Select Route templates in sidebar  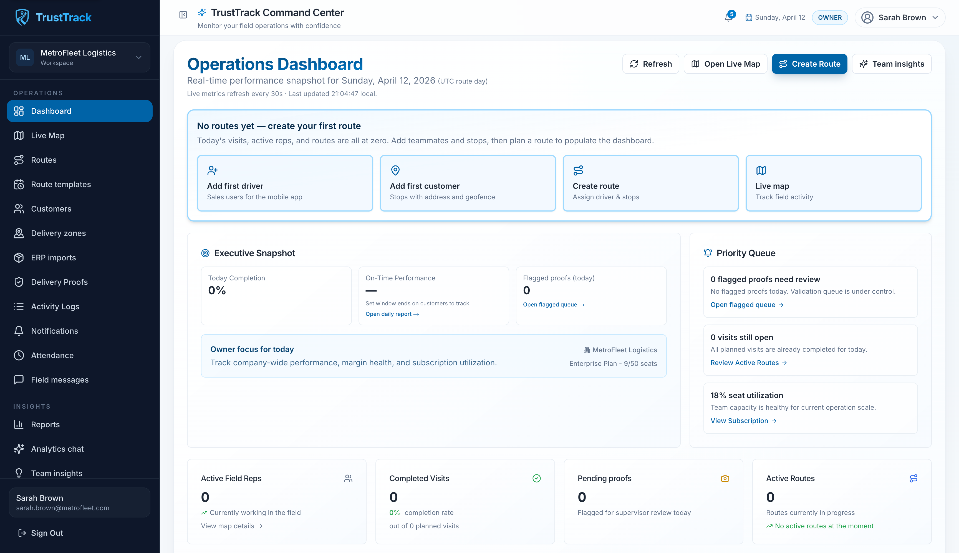pos(79,185)
